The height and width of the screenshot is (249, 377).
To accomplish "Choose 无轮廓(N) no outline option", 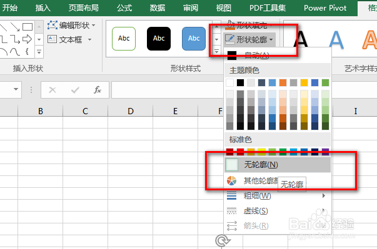I will (x=278, y=165).
